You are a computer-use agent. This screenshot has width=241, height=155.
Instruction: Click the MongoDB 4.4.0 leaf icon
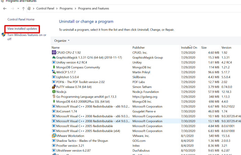point(54,102)
